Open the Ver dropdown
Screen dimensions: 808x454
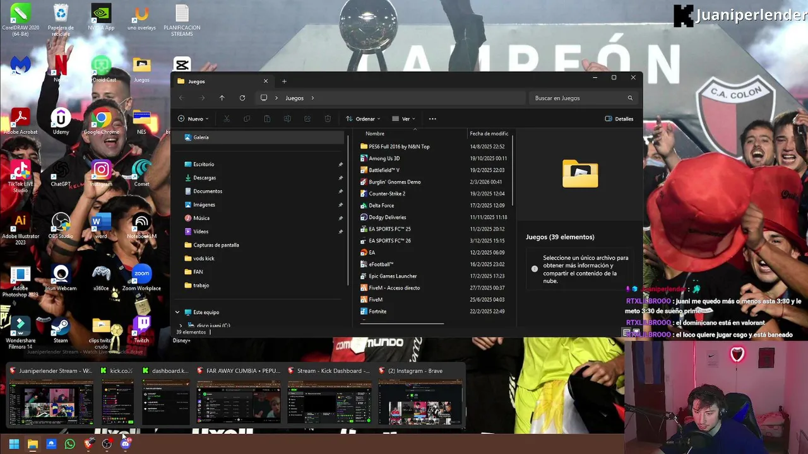click(x=404, y=119)
